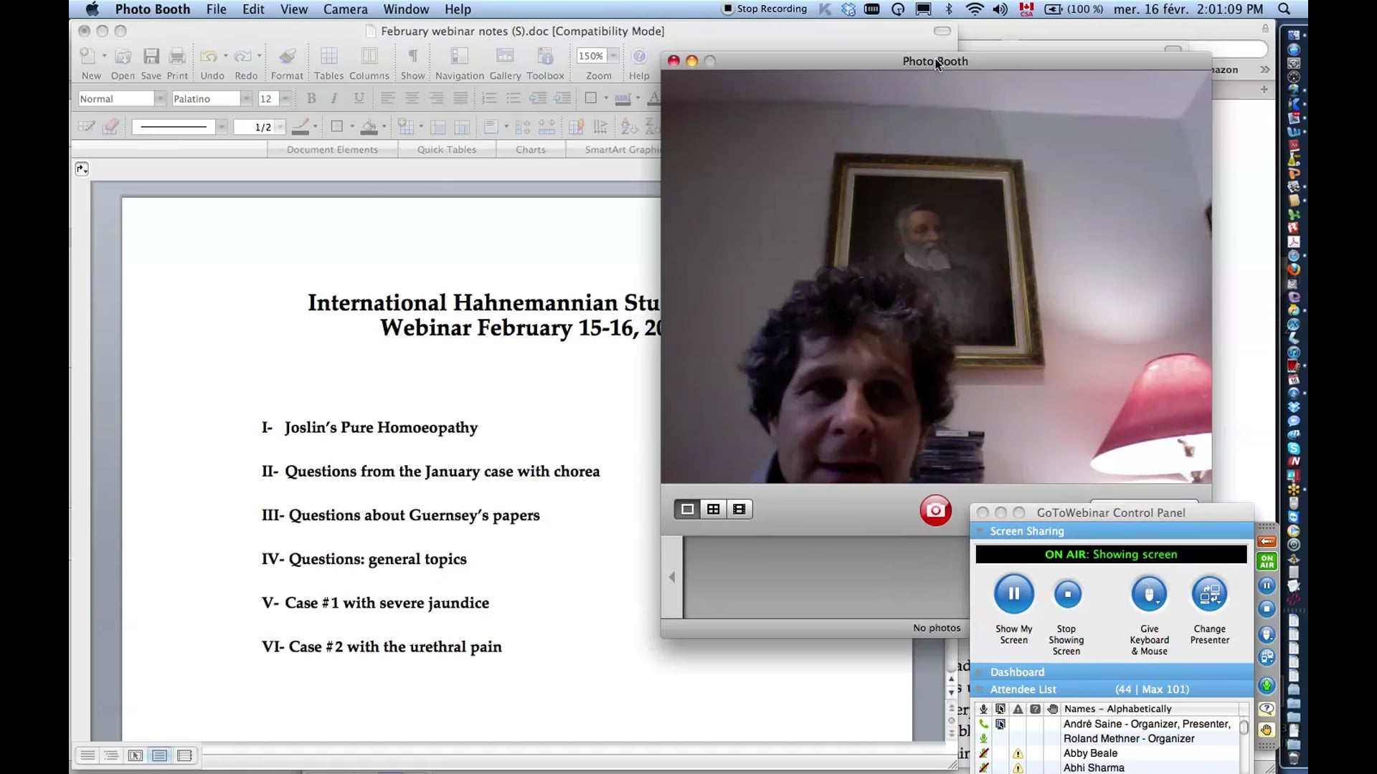This screenshot has height=774, width=1377.
Task: Open the Palatino font dropdown
Action: 247,98
